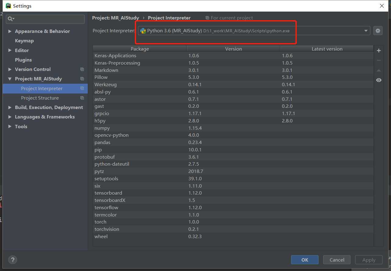
Task: Select the numpy package row
Action: 233,128
